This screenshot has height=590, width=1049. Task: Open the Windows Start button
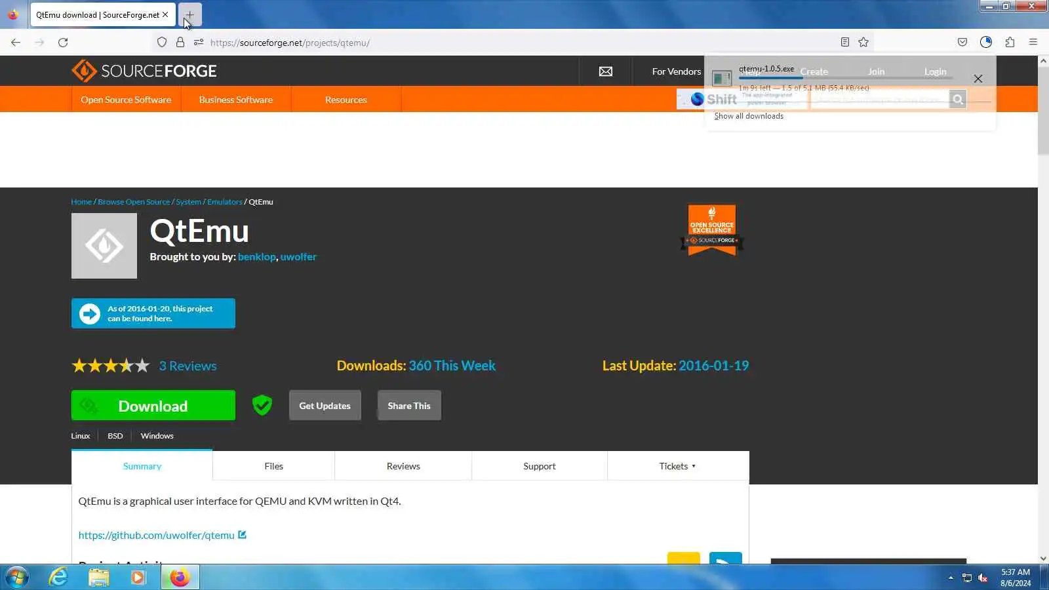16,578
